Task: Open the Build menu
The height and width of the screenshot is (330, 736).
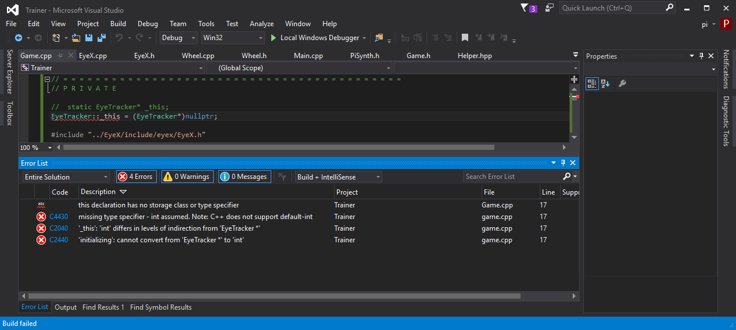Action: (118, 24)
